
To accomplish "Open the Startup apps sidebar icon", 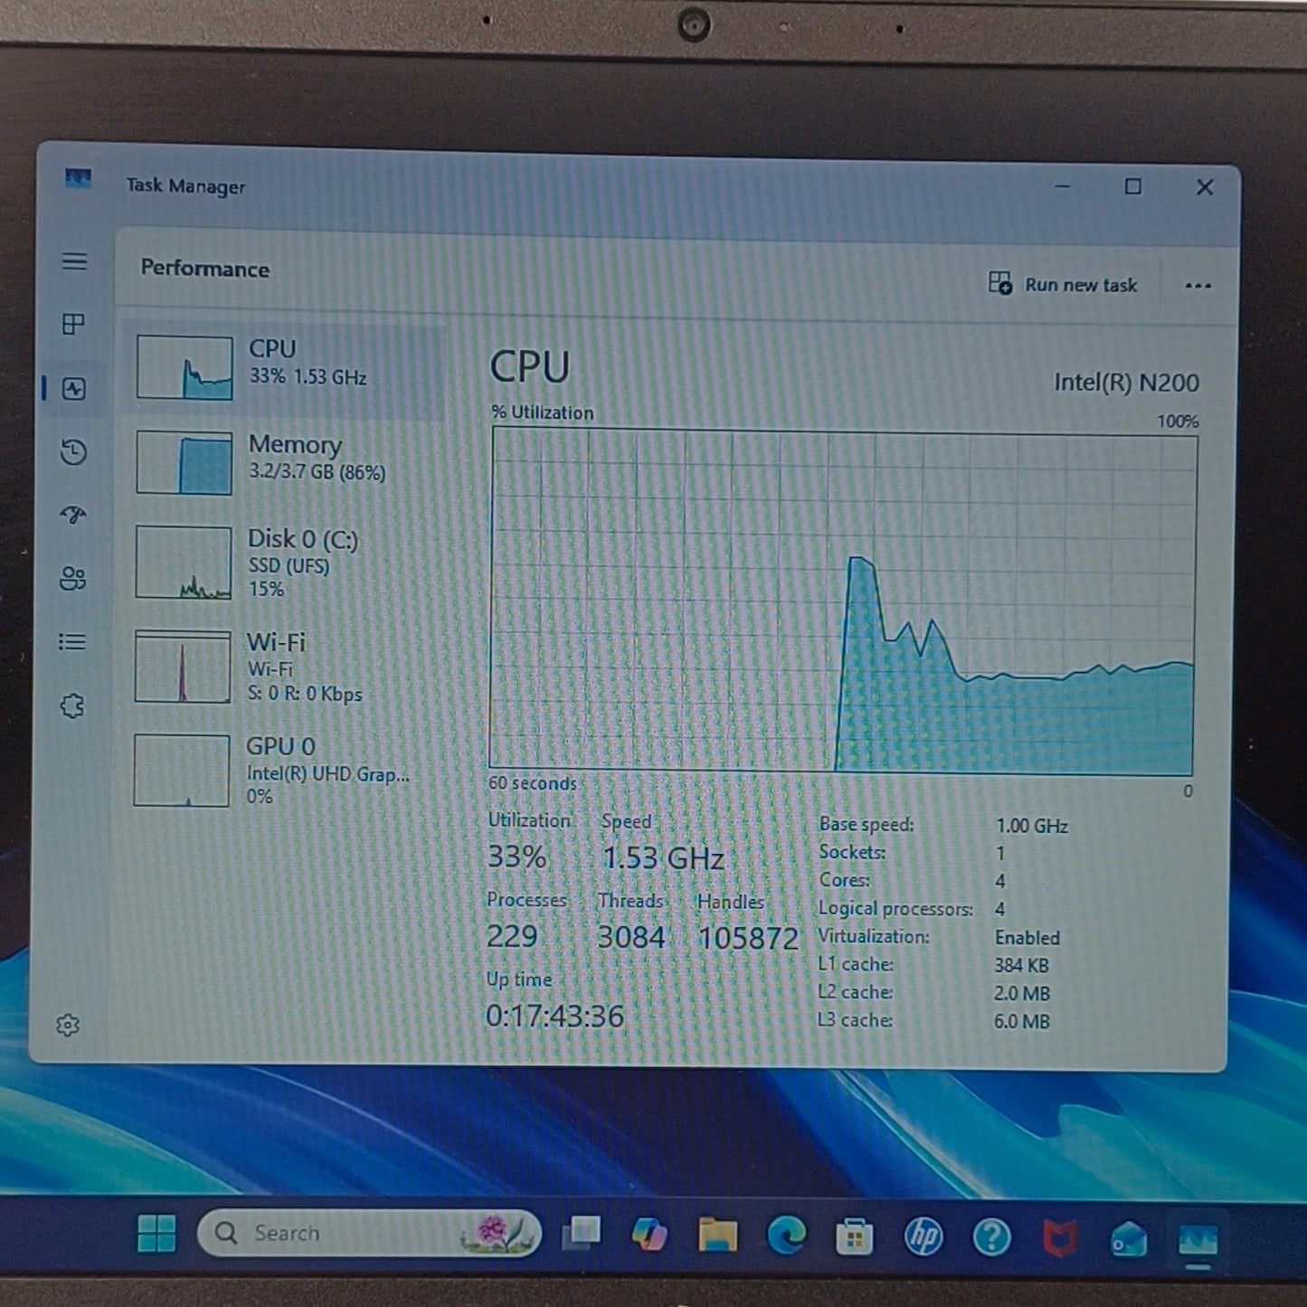I will coord(73,515).
